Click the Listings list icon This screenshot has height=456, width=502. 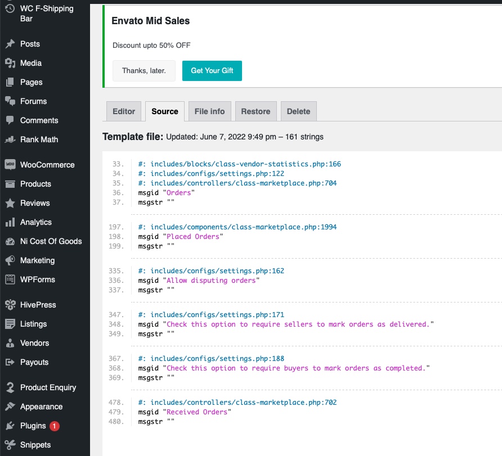(x=10, y=324)
